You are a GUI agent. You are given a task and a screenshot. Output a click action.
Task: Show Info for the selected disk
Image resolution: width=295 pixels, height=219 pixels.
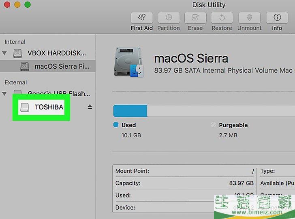click(x=277, y=18)
